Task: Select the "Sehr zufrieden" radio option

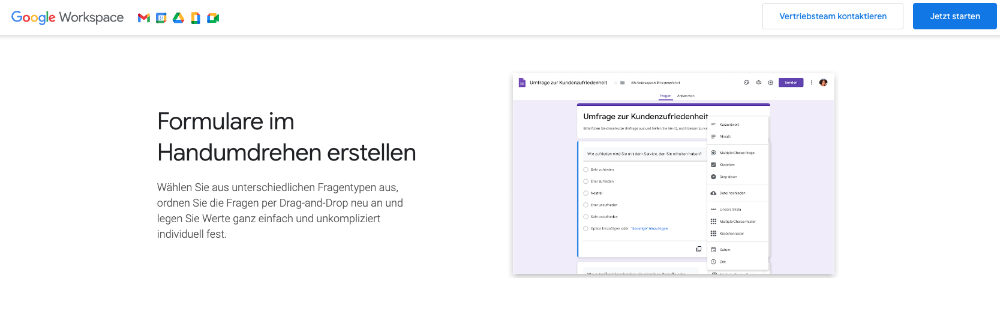Action: point(586,169)
